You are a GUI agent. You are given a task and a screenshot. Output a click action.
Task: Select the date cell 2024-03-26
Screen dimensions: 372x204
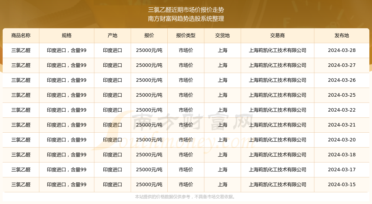pos(342,80)
